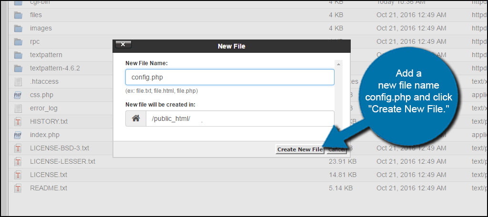Click the New File Name input field
The image size is (488, 217).
click(x=230, y=77)
